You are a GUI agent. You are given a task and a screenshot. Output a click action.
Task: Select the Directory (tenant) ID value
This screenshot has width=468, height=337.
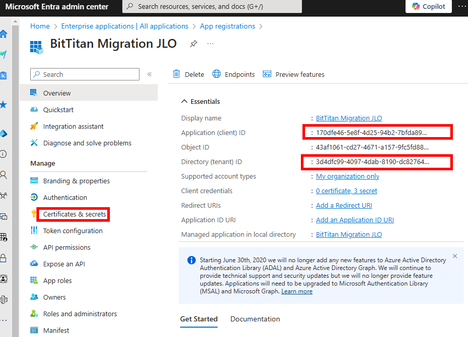click(x=373, y=162)
